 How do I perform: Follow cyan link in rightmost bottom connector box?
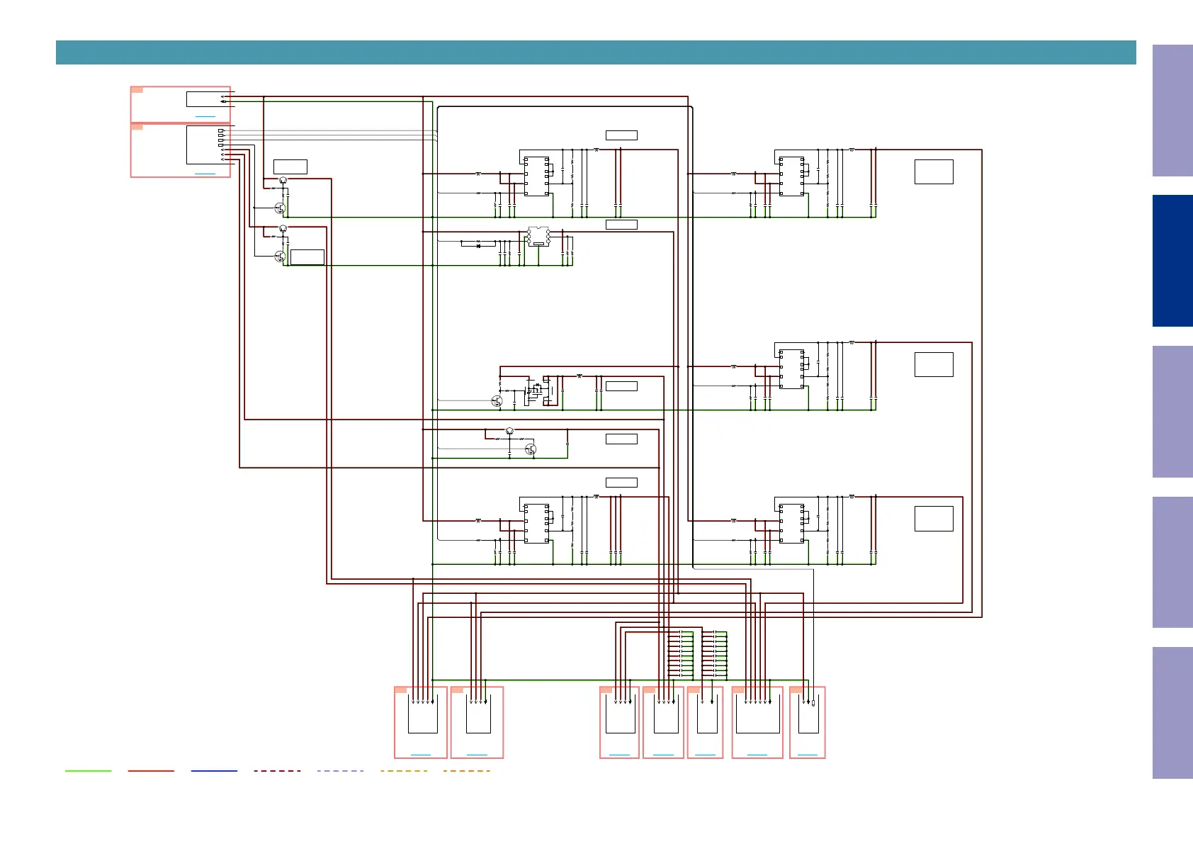(x=808, y=755)
